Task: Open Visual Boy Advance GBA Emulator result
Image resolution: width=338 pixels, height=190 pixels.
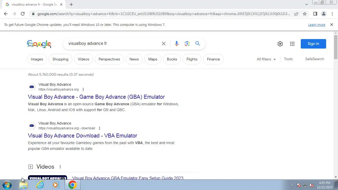Action: pyautogui.click(x=96, y=97)
